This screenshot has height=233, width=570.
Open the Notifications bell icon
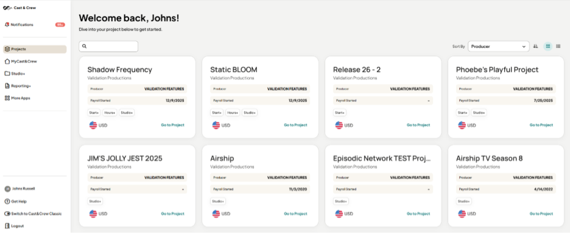7,25
